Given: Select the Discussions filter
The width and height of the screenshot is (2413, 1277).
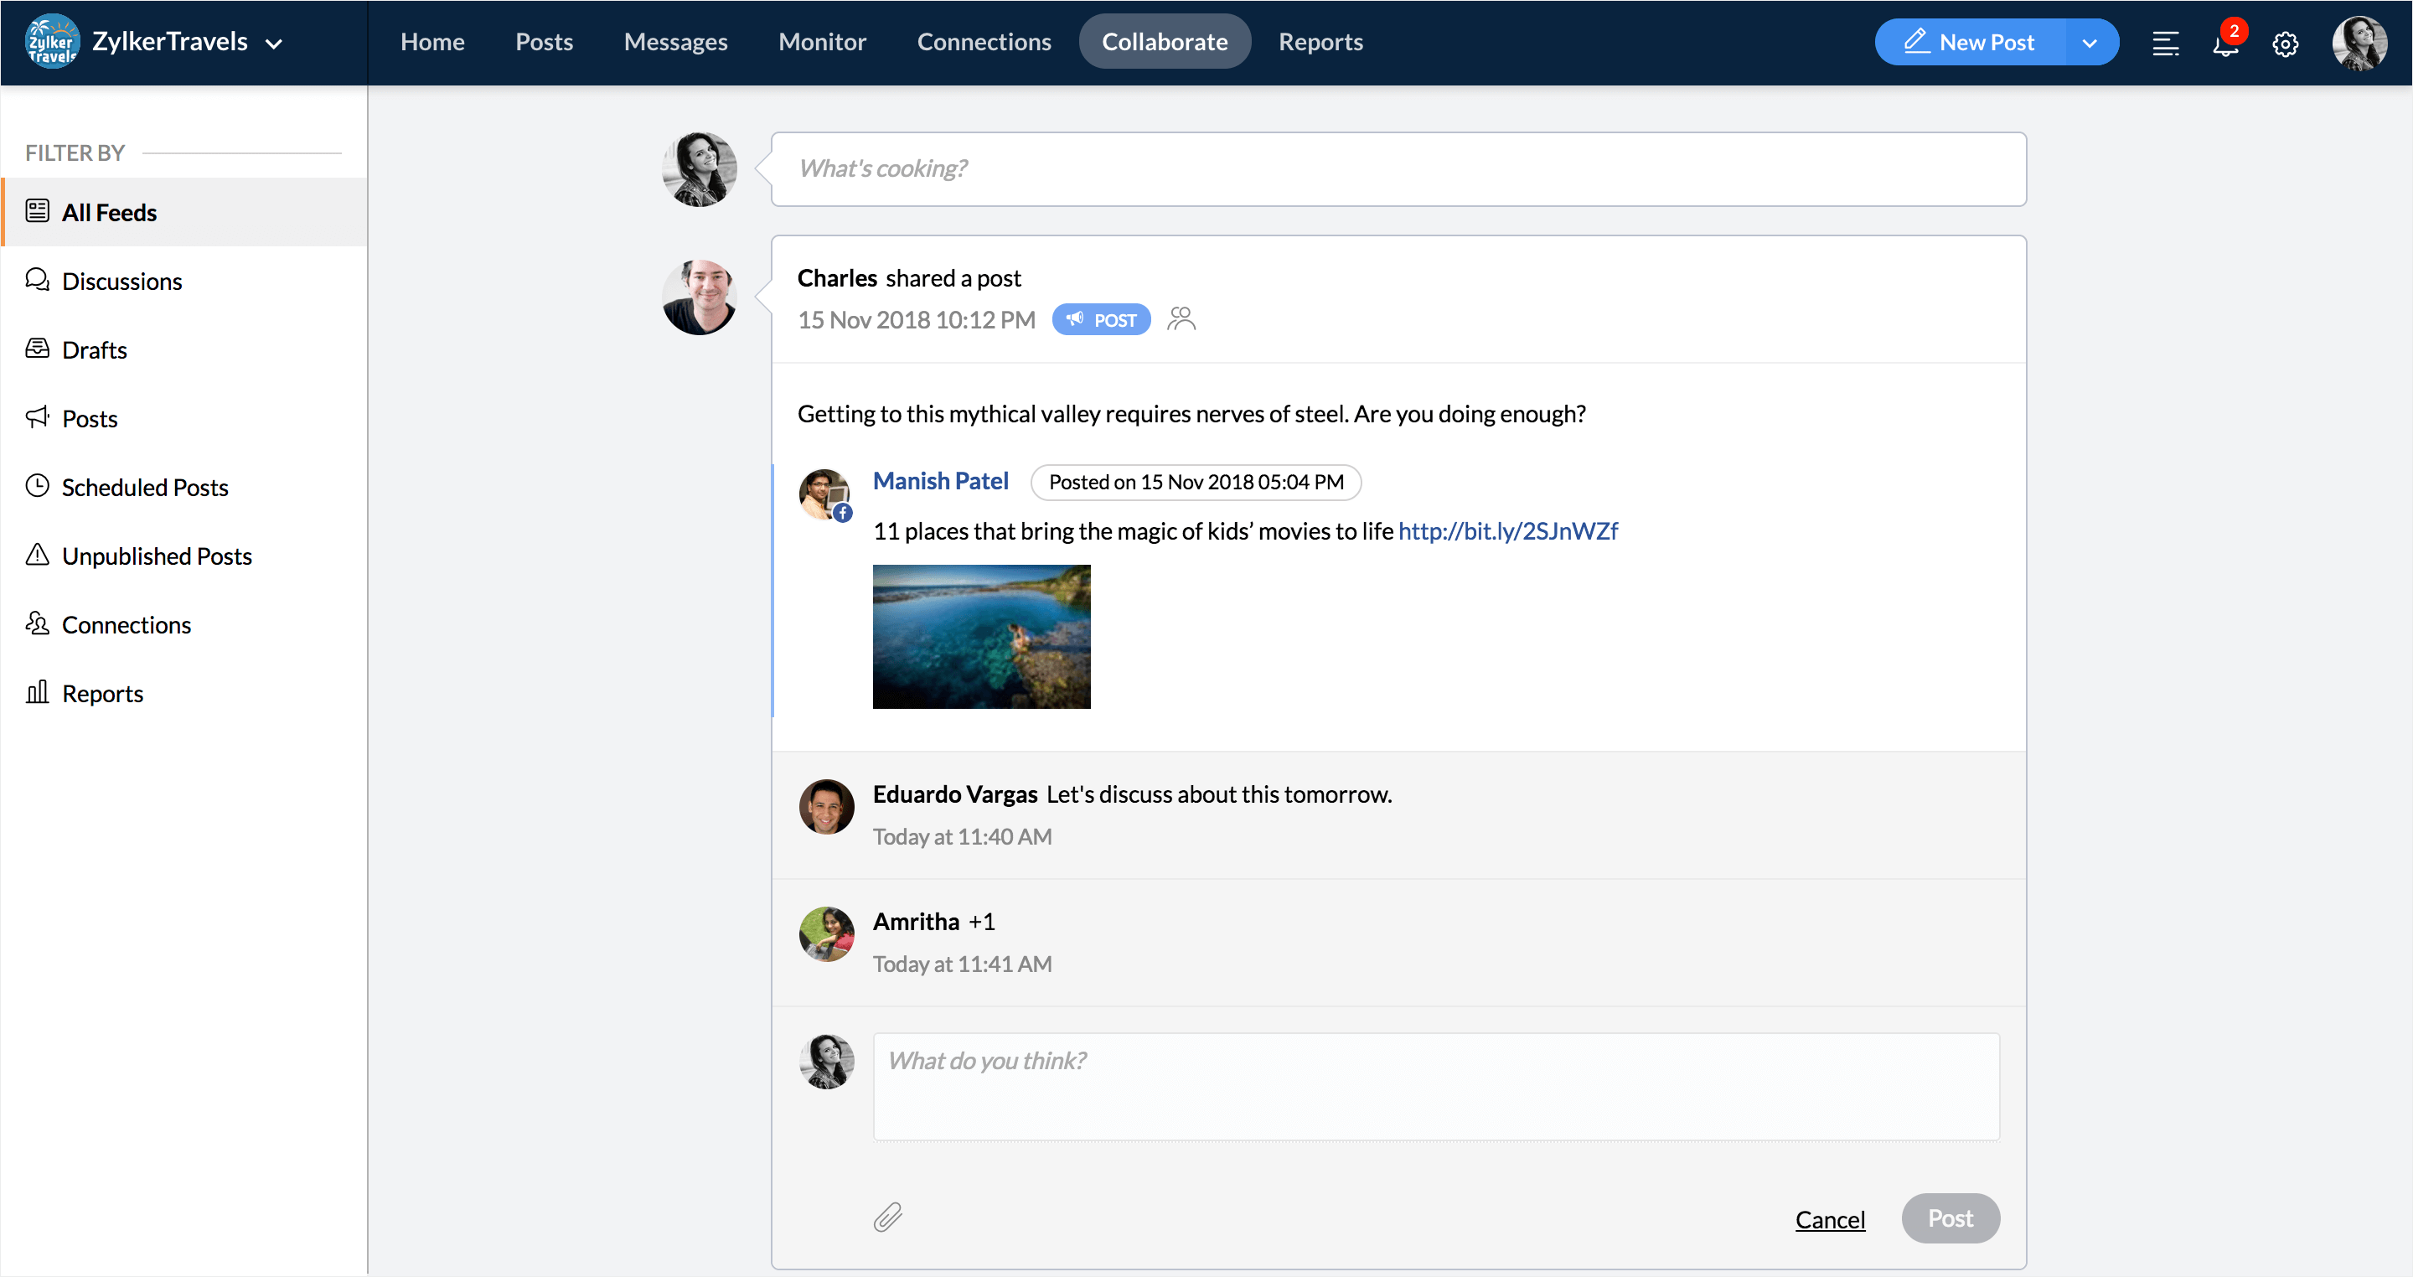Looking at the screenshot, I should click(121, 281).
